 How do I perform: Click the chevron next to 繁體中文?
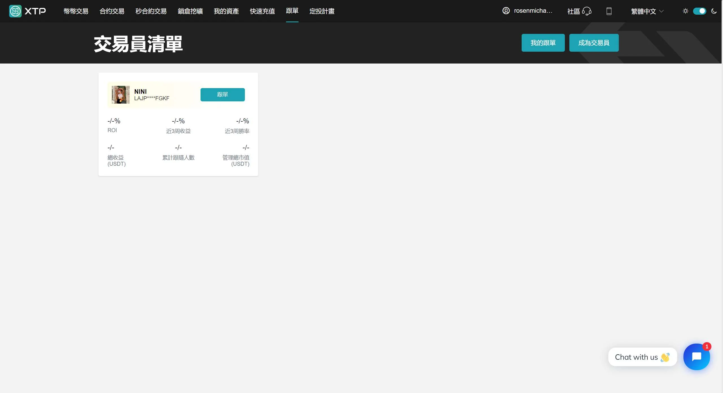661,11
